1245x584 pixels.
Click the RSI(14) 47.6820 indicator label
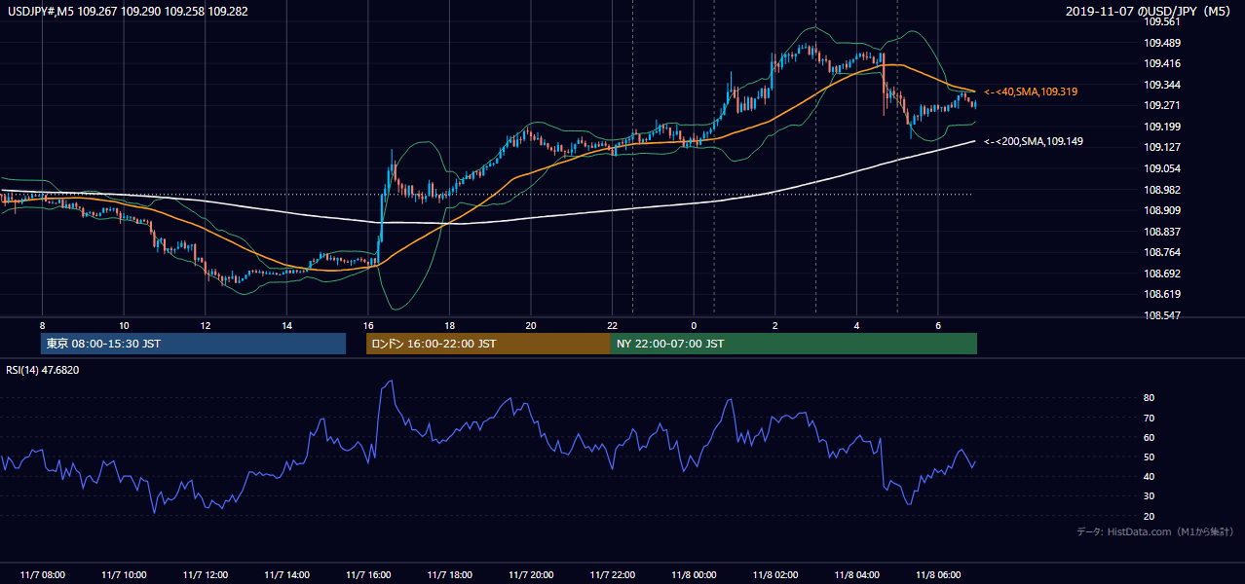(43, 370)
